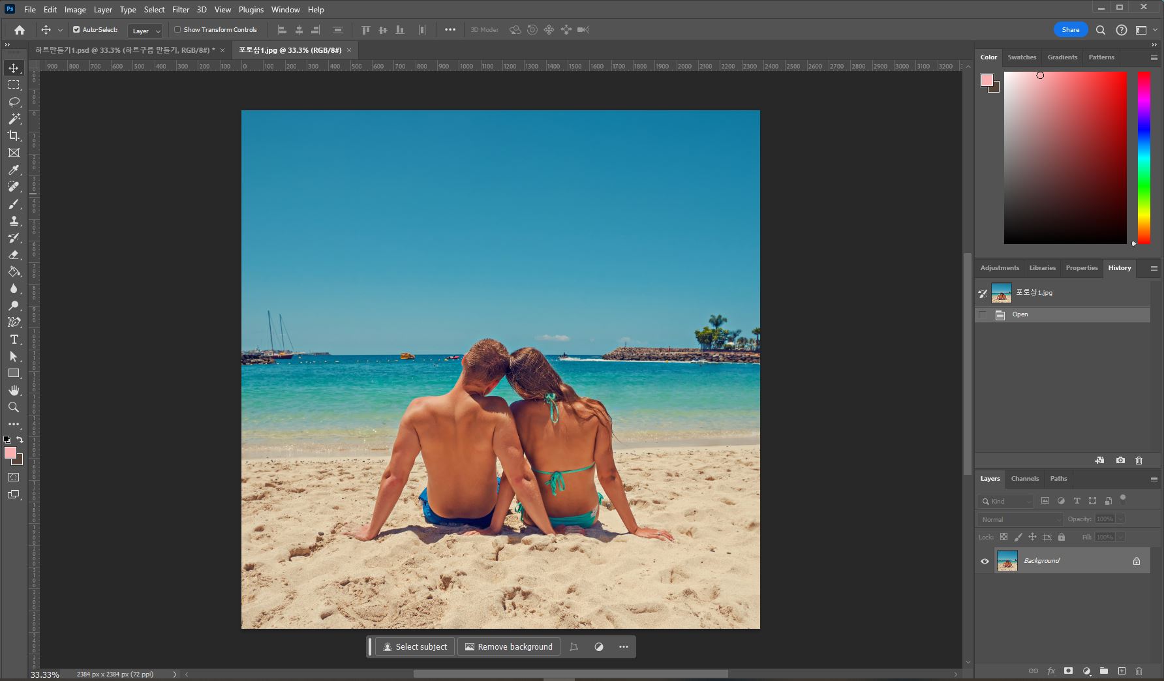The height and width of the screenshot is (681, 1164).
Task: Hide the Background layer eye icon
Action: point(985,561)
